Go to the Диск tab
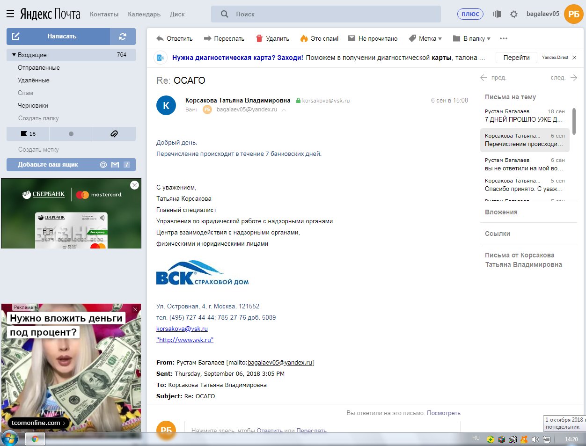 pyautogui.click(x=177, y=14)
